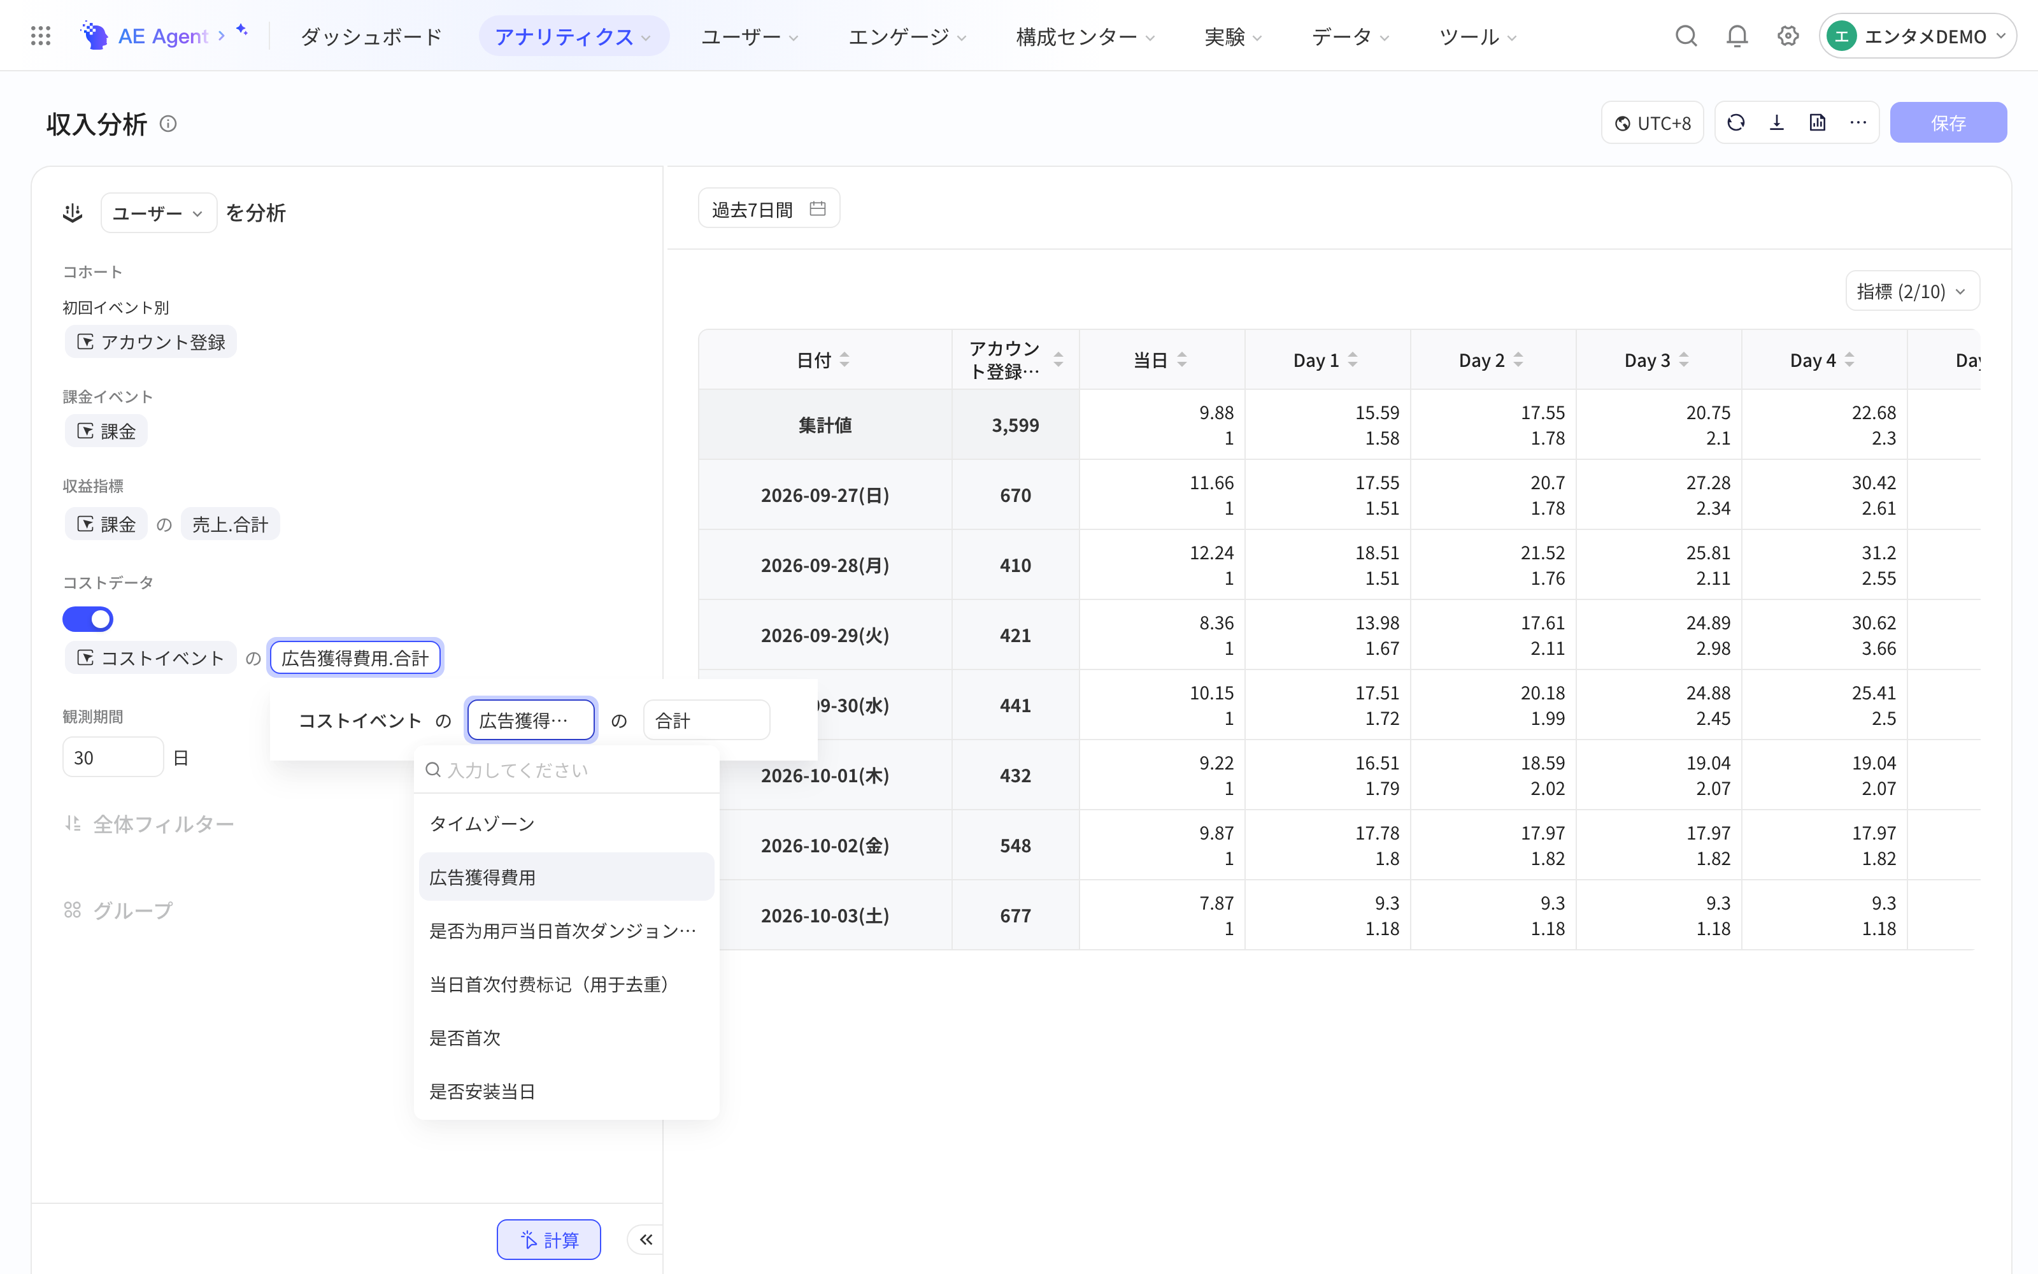
Task: Open the エンタメDEMO account dropdown
Action: (1918, 36)
